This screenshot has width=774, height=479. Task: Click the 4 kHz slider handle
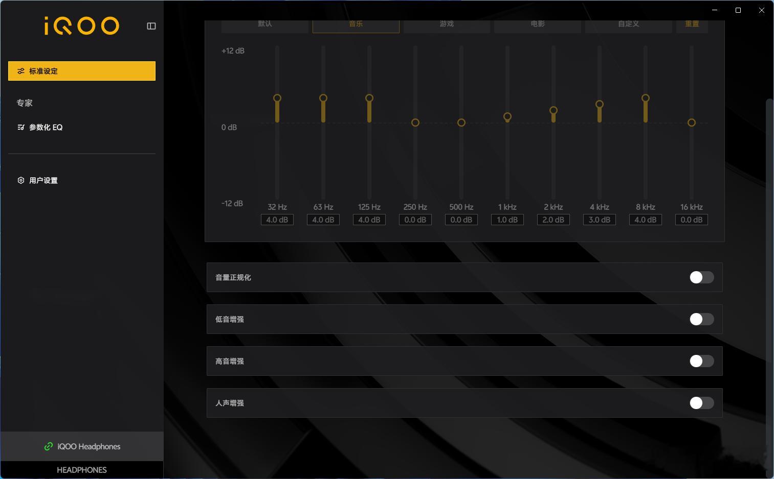click(x=600, y=104)
